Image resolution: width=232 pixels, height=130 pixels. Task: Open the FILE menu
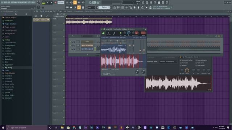(2, 3)
